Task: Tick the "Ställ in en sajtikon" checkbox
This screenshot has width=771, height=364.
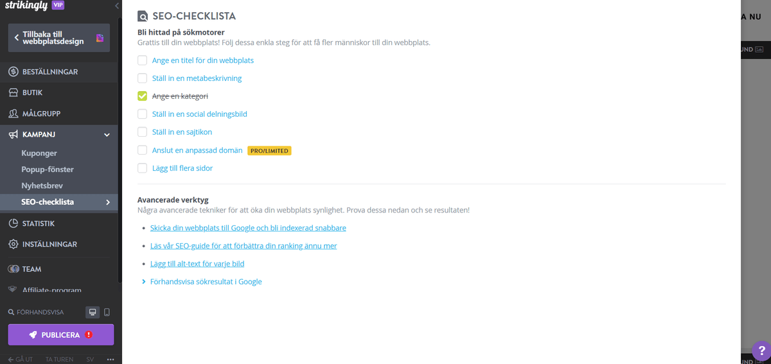Action: click(x=143, y=132)
